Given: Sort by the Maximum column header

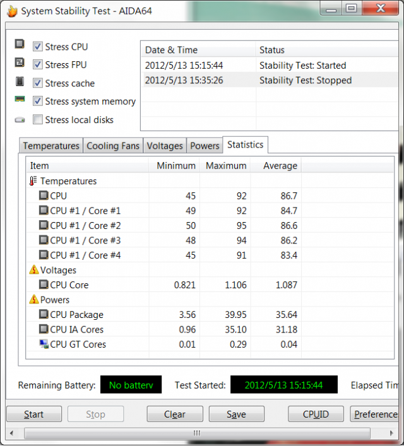Looking at the screenshot, I should tap(225, 165).
